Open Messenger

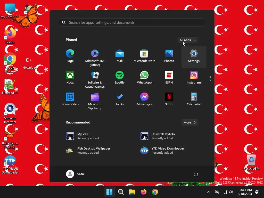tap(144, 100)
